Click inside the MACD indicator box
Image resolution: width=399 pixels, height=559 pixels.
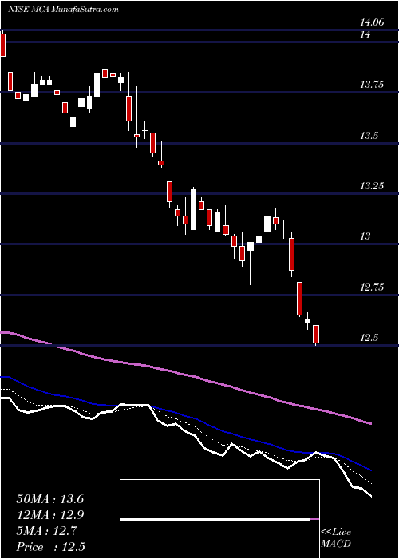[x=219, y=519]
